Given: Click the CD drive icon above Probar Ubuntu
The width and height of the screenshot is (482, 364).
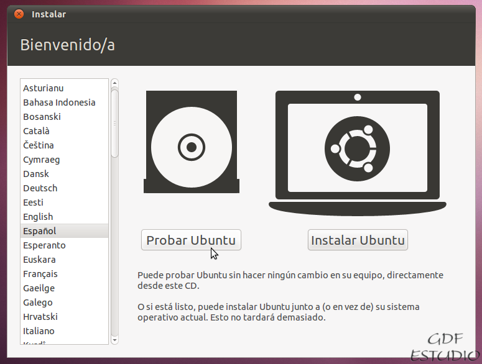Looking at the screenshot, I should (x=192, y=142).
